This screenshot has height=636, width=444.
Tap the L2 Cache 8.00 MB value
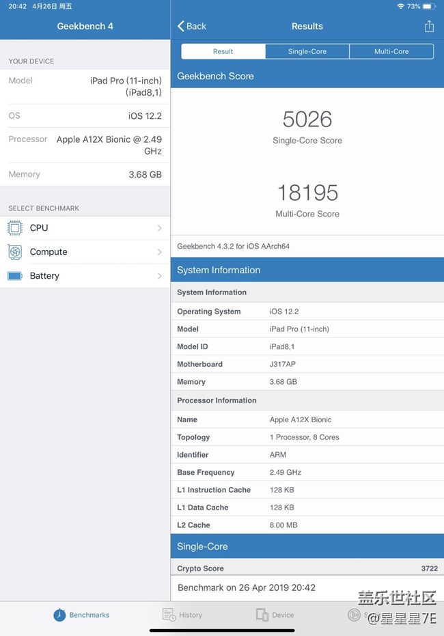coord(283,525)
